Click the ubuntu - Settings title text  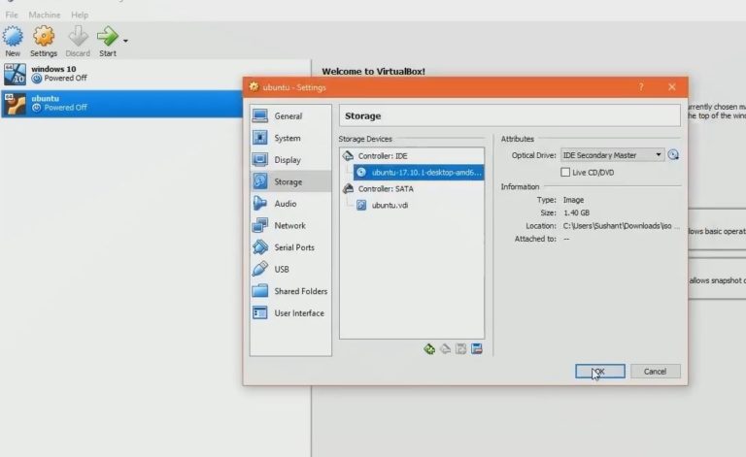294,87
